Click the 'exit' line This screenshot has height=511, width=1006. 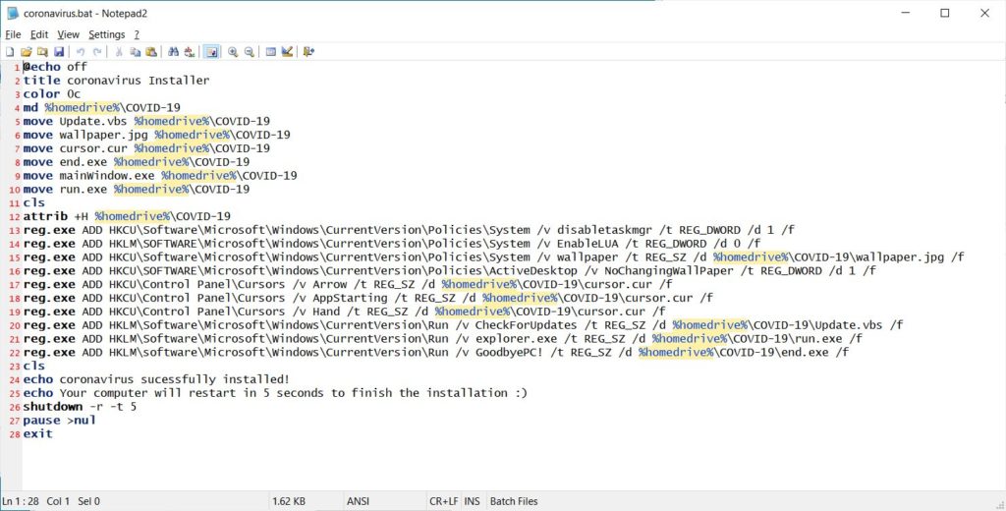[38, 434]
